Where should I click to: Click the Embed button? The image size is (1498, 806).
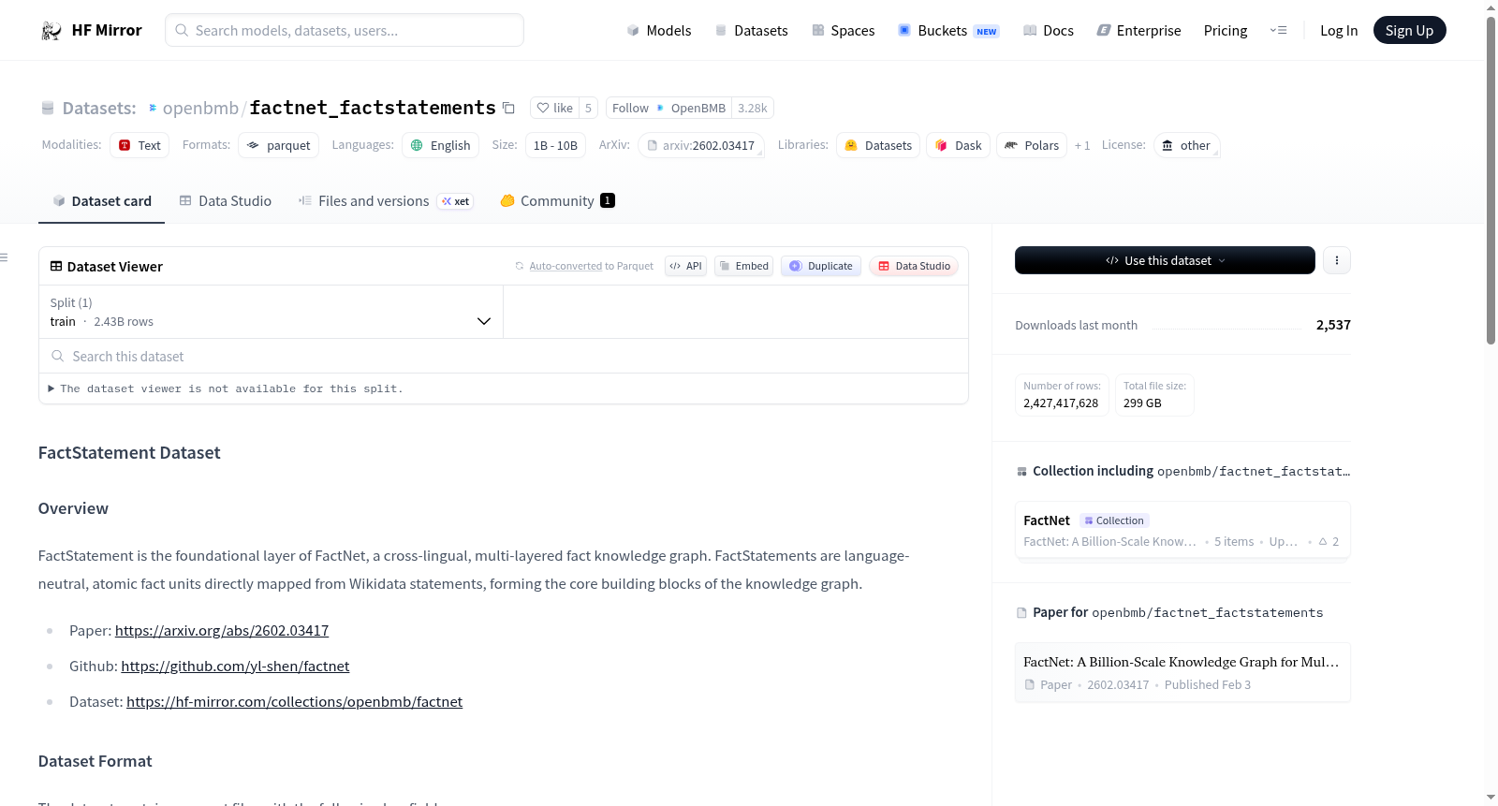[743, 266]
